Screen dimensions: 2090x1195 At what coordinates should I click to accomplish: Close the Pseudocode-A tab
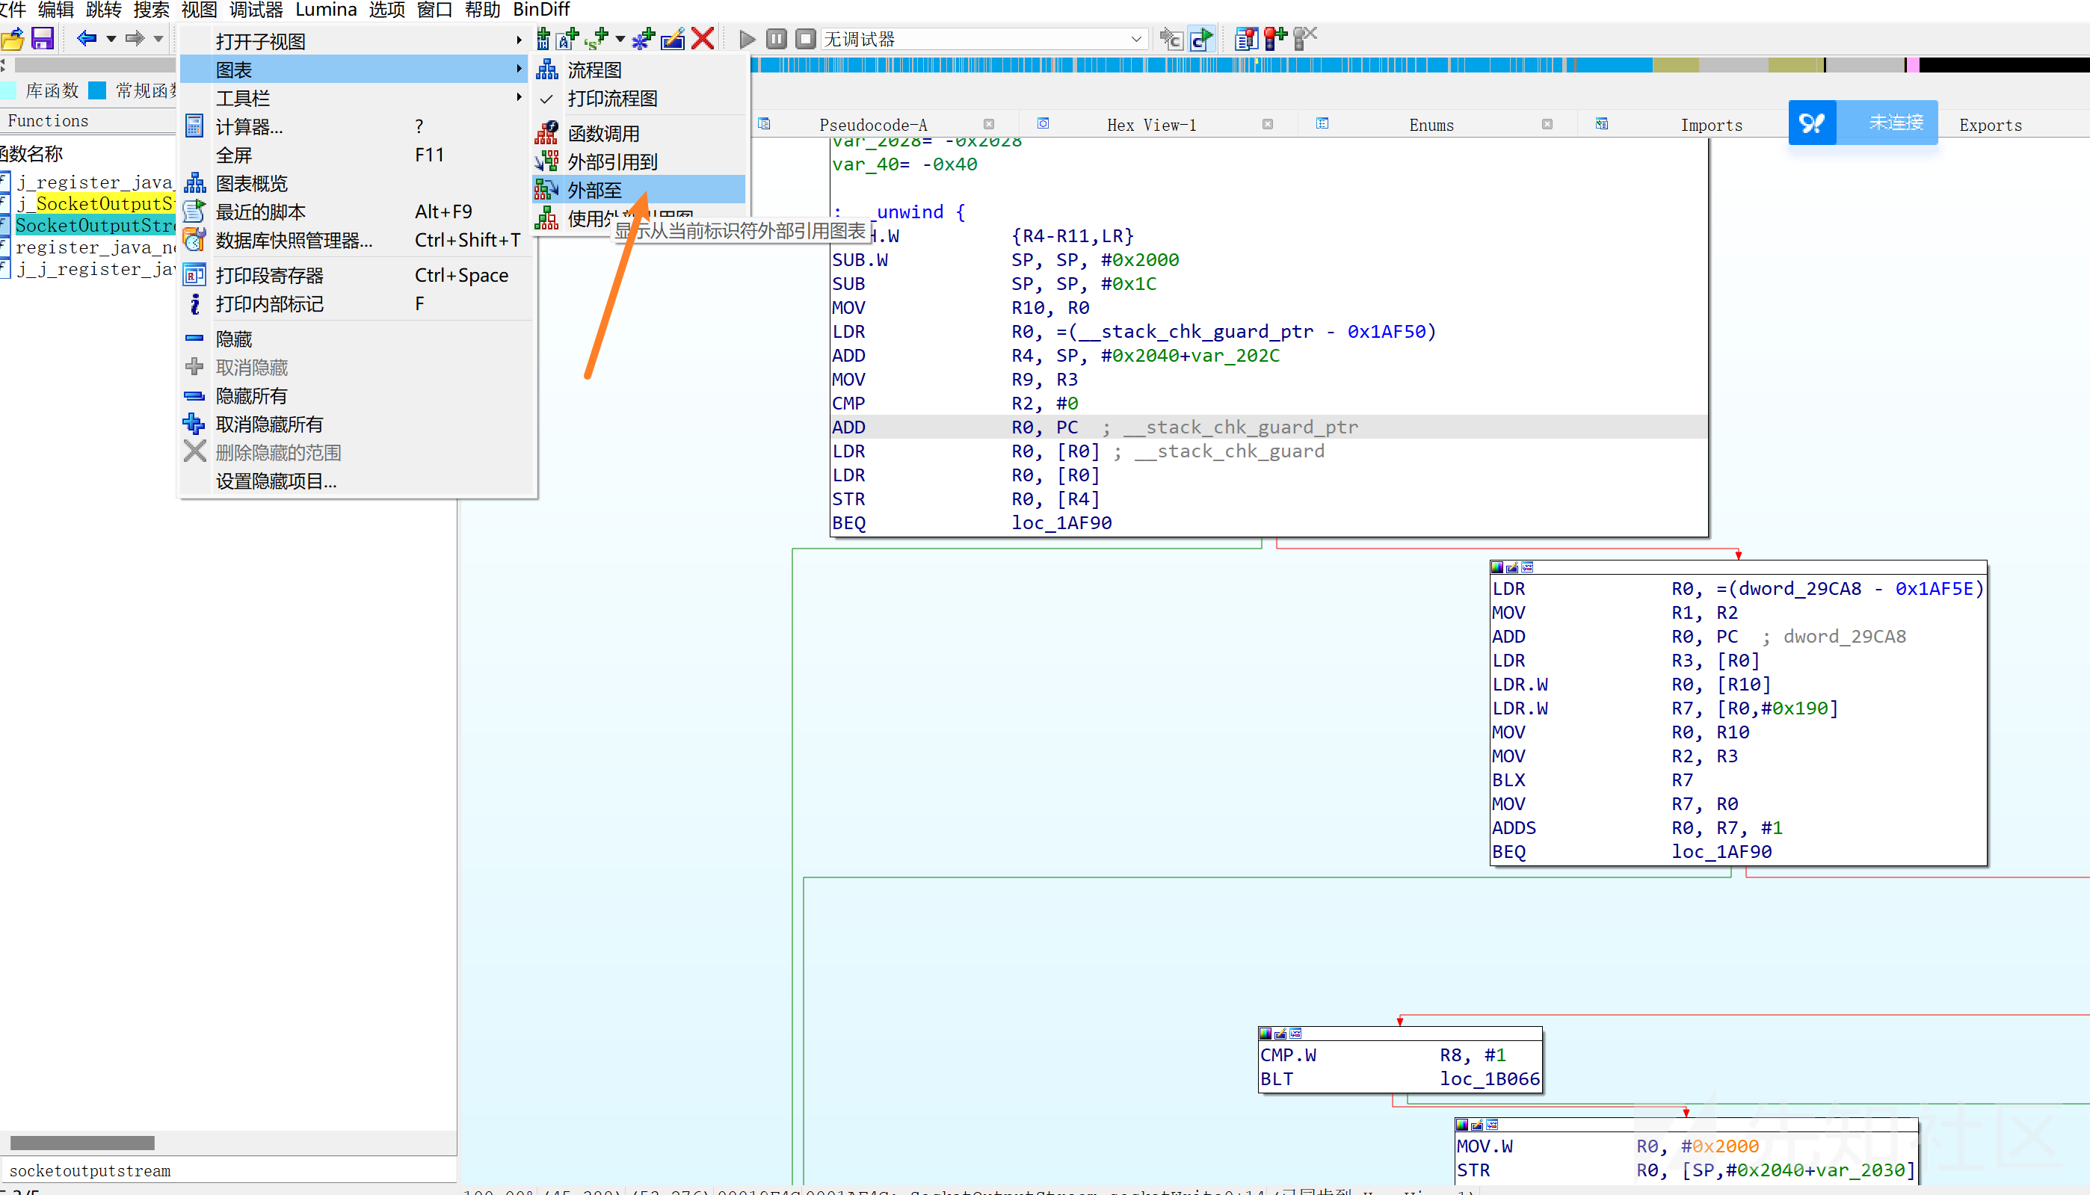point(988,124)
